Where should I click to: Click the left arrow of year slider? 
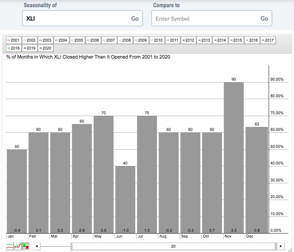[36, 246]
